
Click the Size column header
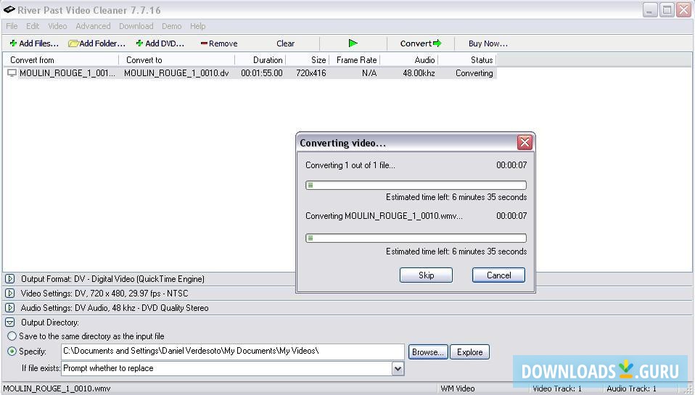307,59
